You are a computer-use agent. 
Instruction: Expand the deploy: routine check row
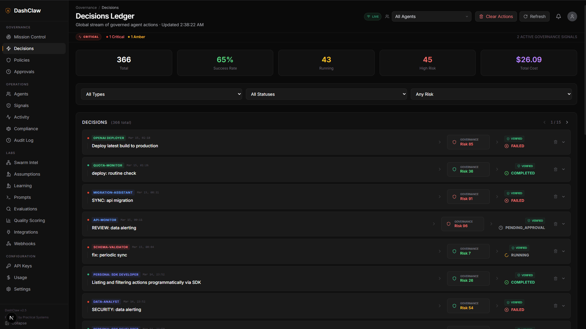point(563,170)
